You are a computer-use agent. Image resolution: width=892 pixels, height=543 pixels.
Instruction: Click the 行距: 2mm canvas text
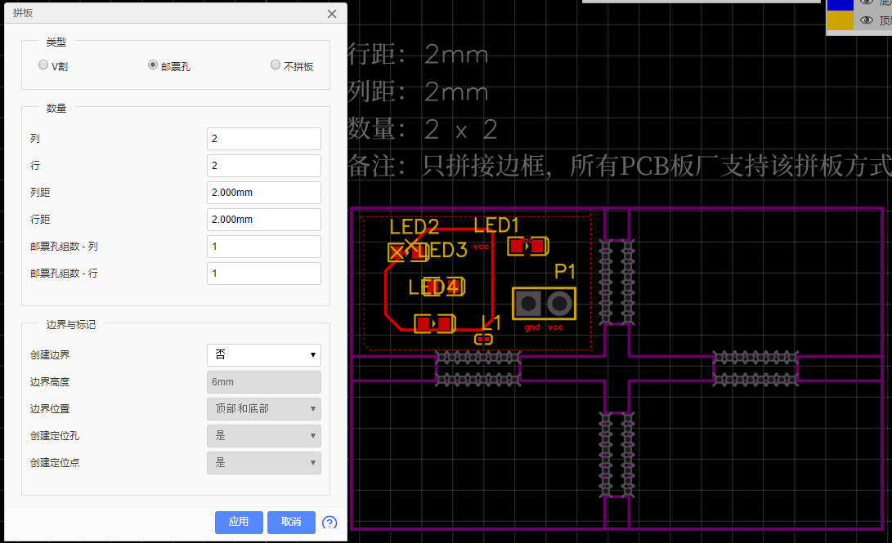pos(418,55)
